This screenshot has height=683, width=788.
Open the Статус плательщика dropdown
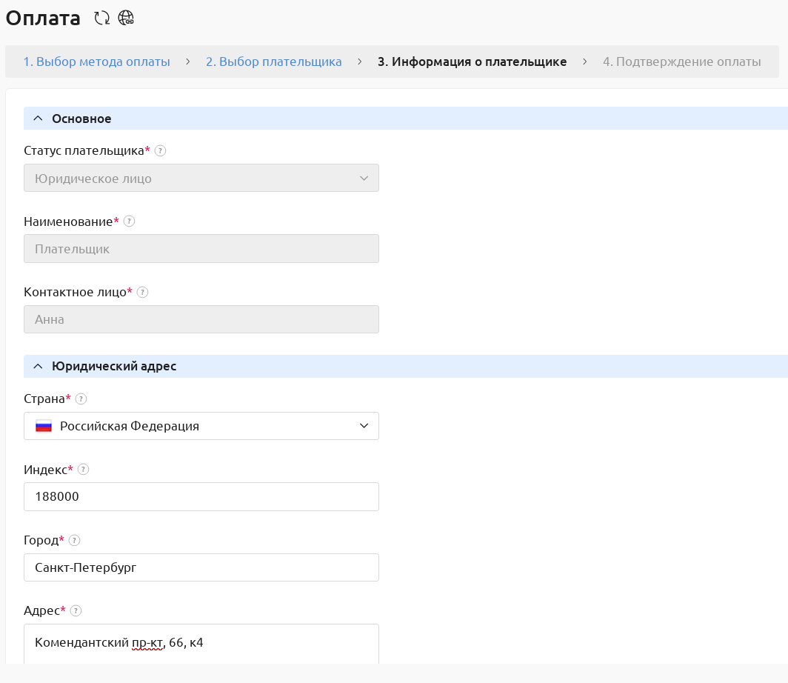(x=201, y=179)
